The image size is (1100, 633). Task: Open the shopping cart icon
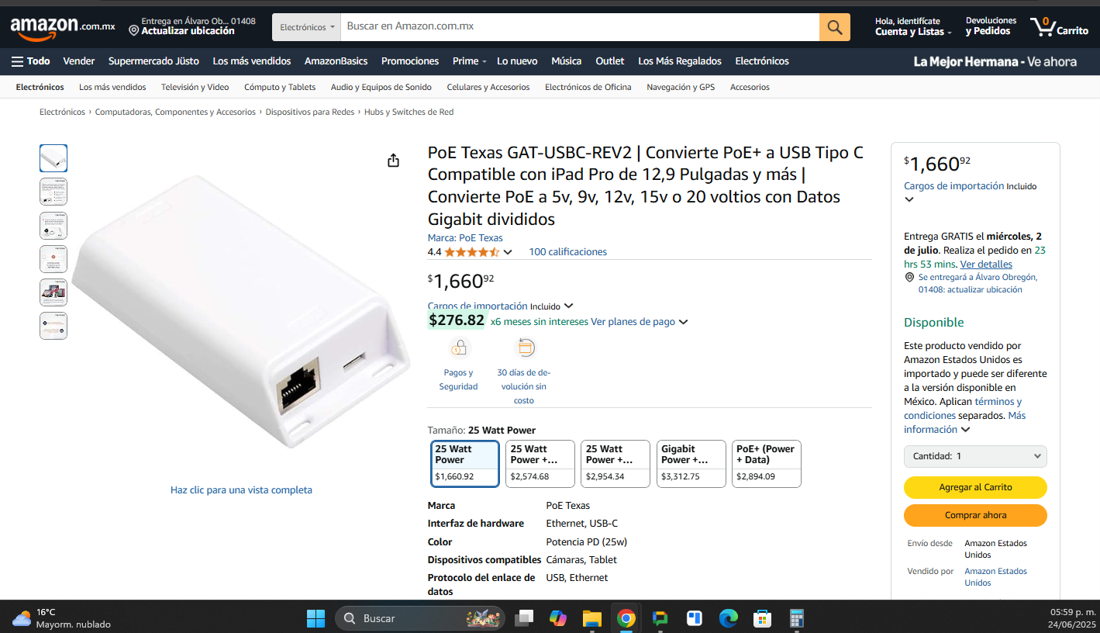[x=1059, y=27]
